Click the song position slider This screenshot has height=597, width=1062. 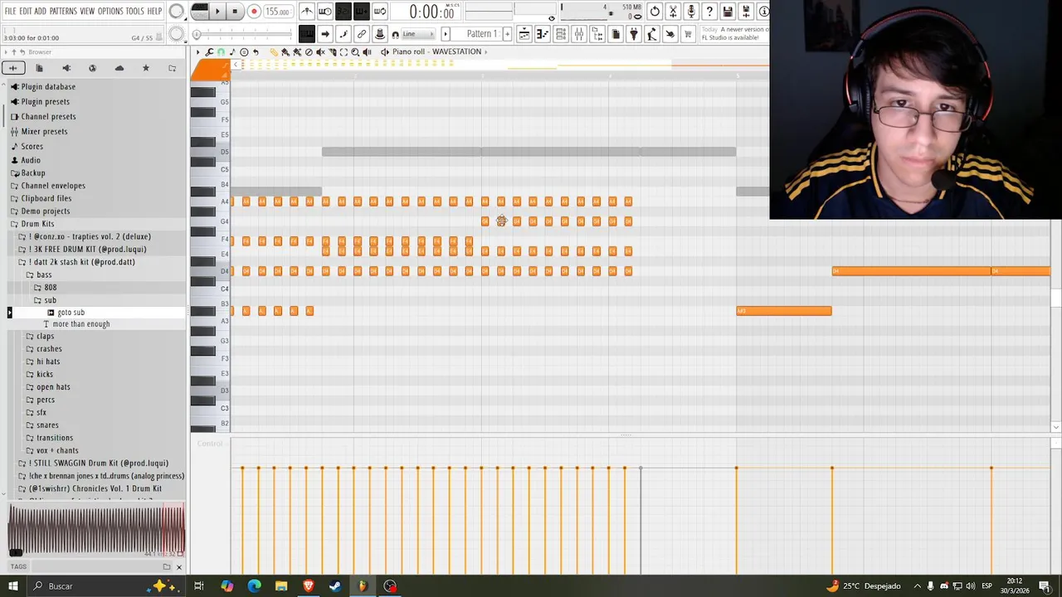[243, 34]
